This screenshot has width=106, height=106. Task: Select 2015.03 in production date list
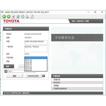[36, 64]
